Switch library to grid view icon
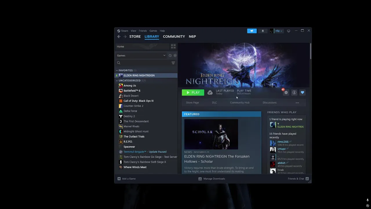Screen dimensions: 371x209 (173, 46)
